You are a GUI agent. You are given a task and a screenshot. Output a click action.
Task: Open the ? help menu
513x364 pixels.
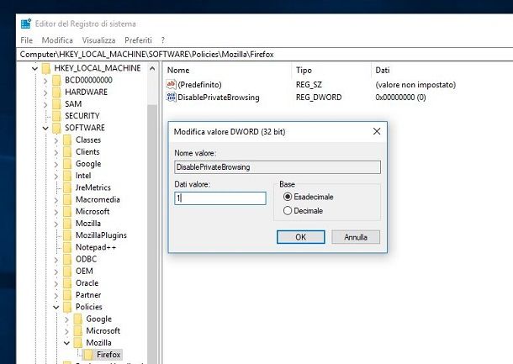(163, 40)
